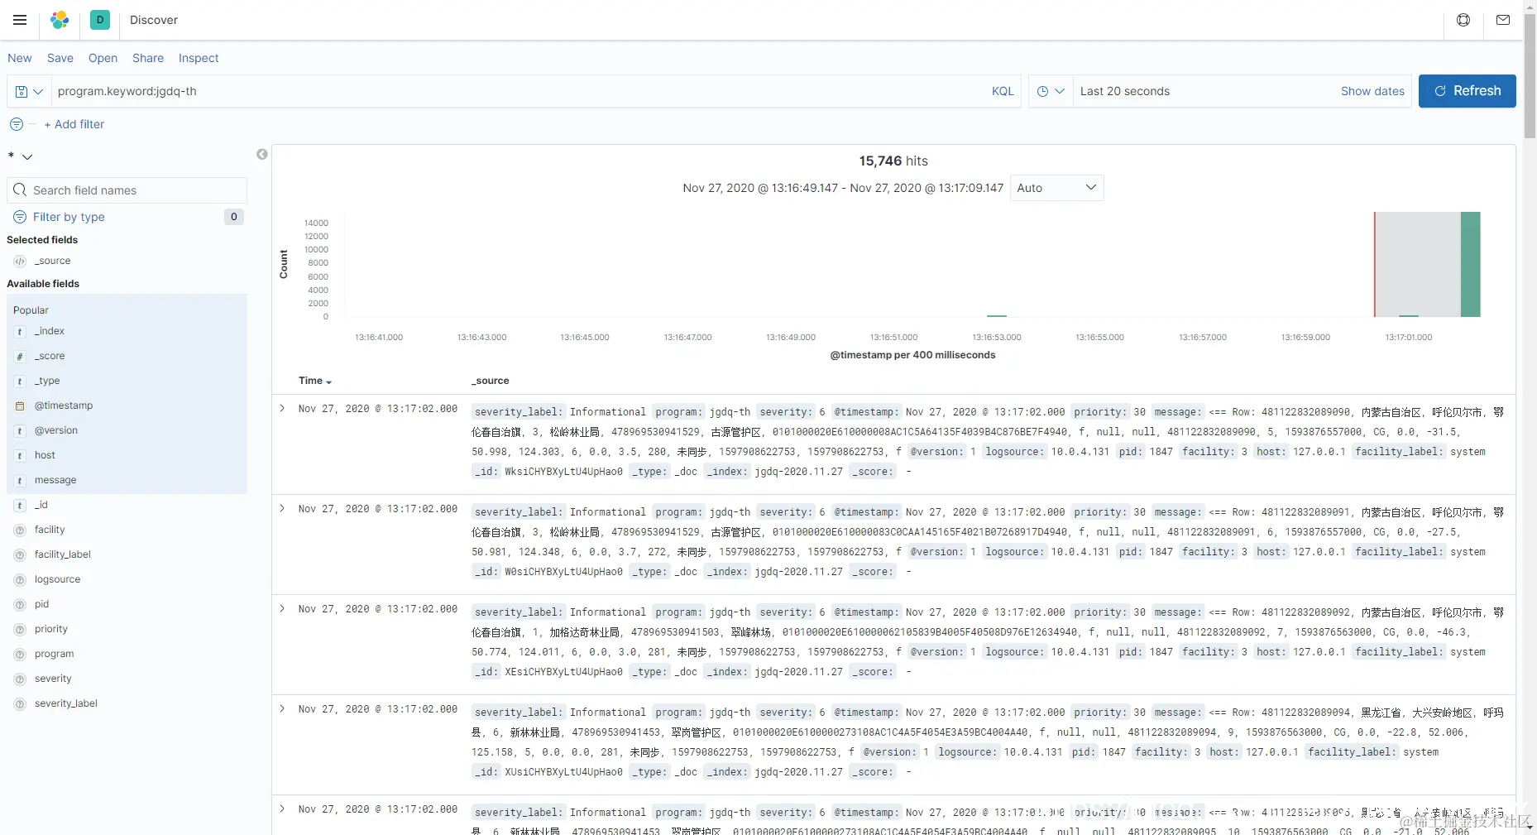Viewport: 1537px width, 835px height.
Task: Click the logsource field type icon
Action: 20,579
